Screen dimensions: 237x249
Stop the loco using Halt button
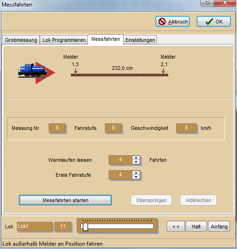click(196, 226)
